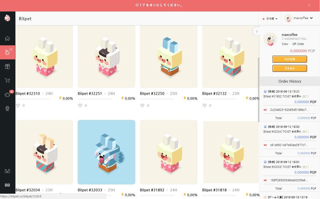Open the shopping cart sidebar icon
Image resolution: width=320 pixels, height=199 pixels.
point(7,80)
